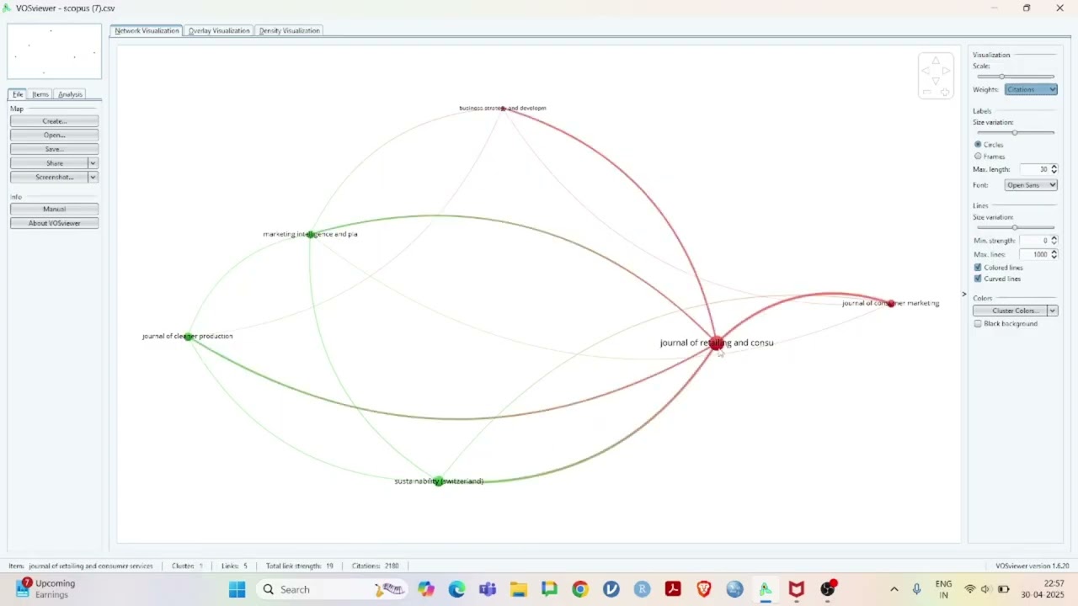Click the microphone system tray icon

coord(916,589)
